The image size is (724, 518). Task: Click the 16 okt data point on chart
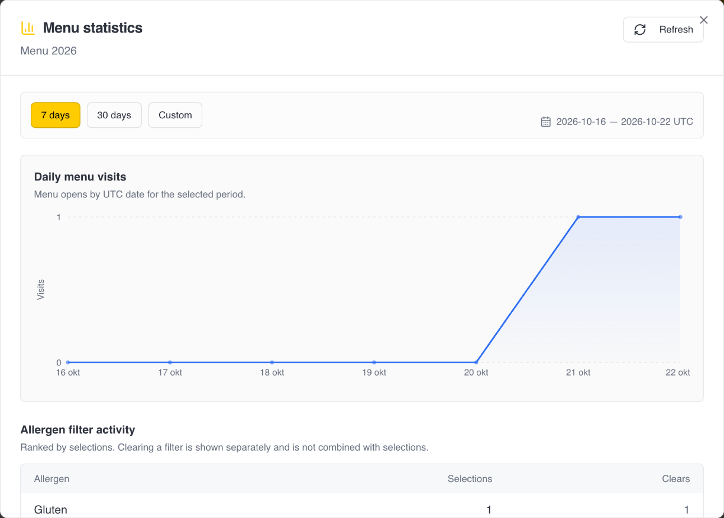pos(68,362)
